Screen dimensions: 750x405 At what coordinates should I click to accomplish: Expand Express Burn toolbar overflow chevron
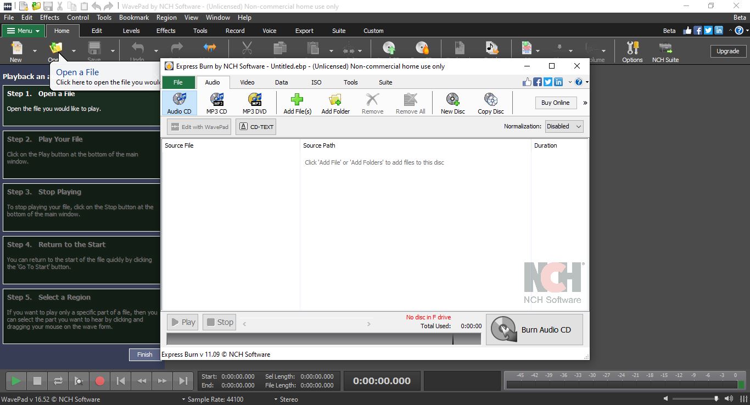coord(585,103)
